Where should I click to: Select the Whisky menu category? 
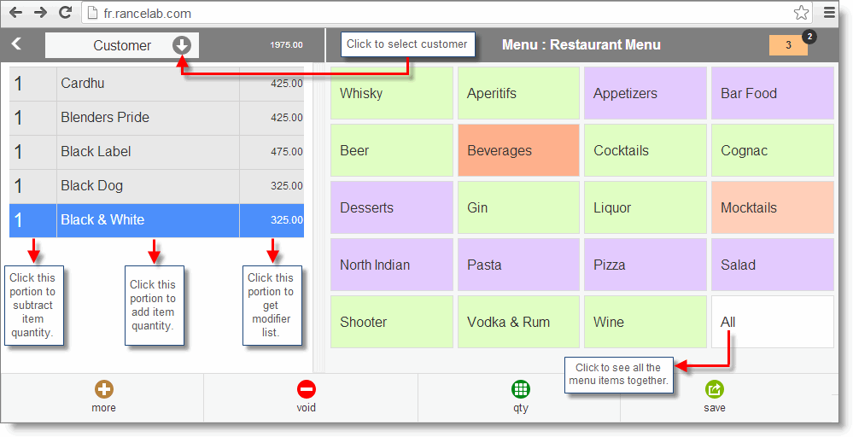point(392,93)
